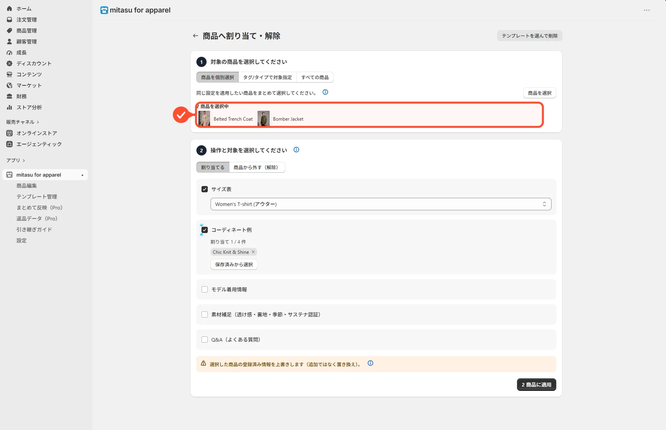Click the コンテンツ icon in sidebar

point(9,74)
